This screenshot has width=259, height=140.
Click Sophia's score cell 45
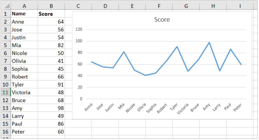(x=51, y=69)
